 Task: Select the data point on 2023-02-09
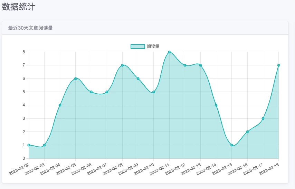click(x=138, y=78)
